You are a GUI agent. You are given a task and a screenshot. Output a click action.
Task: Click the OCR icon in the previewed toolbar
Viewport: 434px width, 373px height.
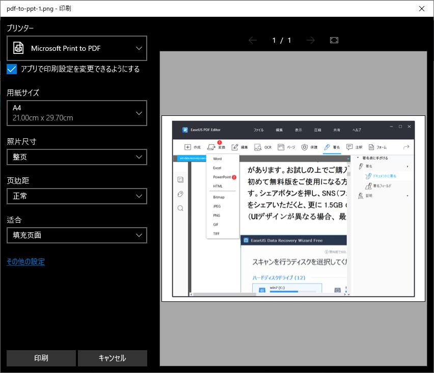click(x=258, y=147)
